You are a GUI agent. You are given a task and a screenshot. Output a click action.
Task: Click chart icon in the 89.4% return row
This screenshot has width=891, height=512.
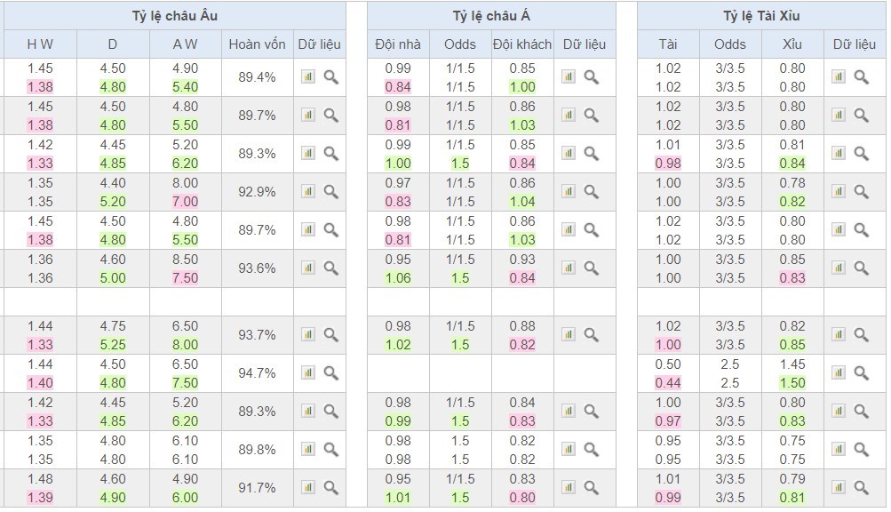click(308, 77)
